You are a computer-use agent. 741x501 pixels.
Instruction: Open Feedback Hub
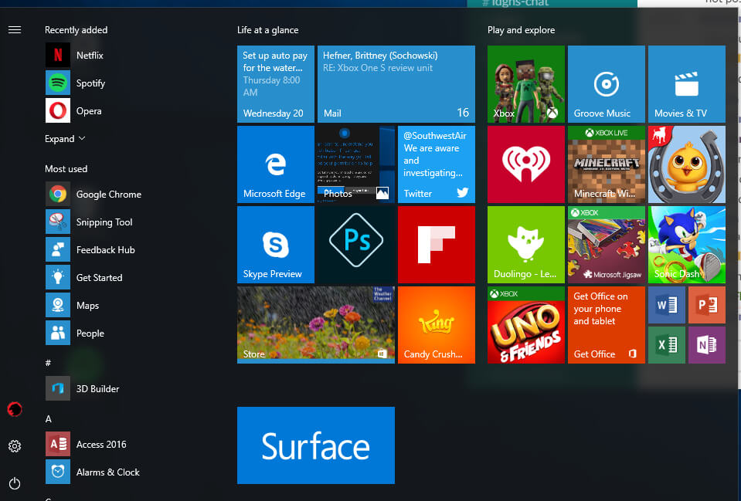pyautogui.click(x=90, y=250)
